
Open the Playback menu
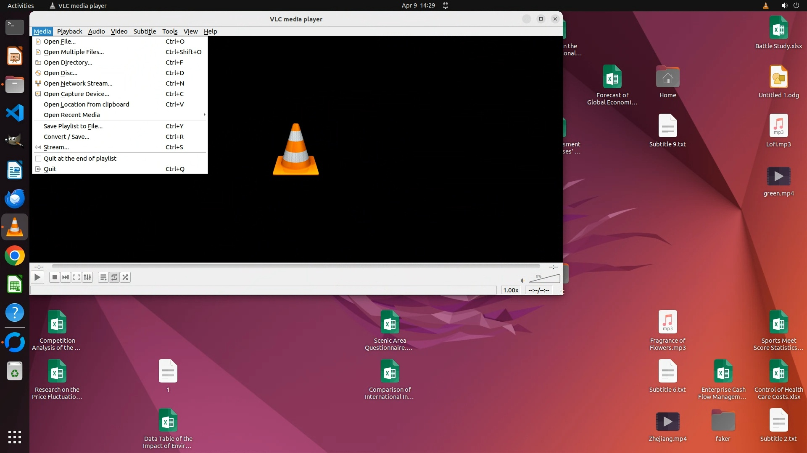point(69,31)
